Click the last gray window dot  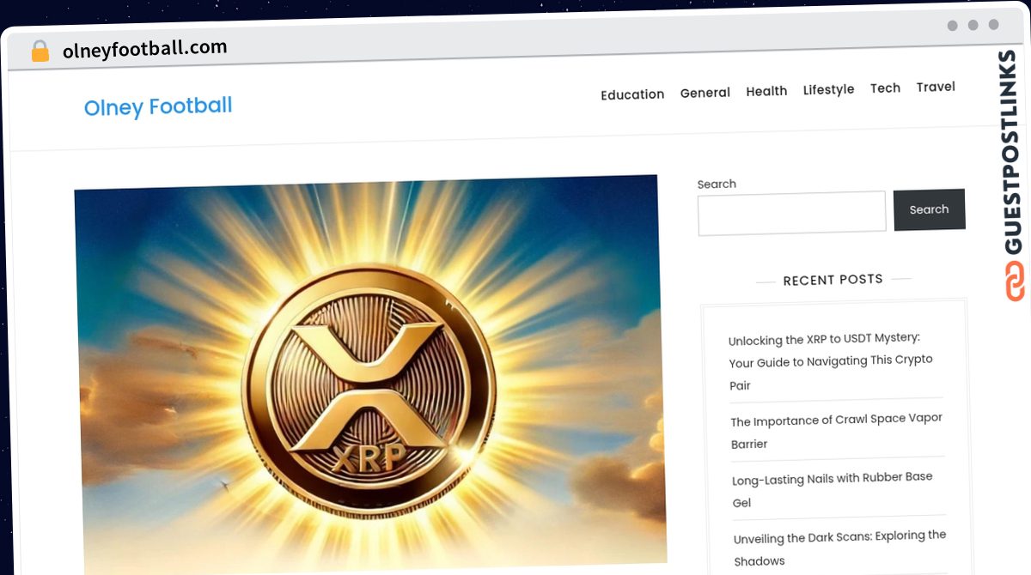[x=993, y=25]
